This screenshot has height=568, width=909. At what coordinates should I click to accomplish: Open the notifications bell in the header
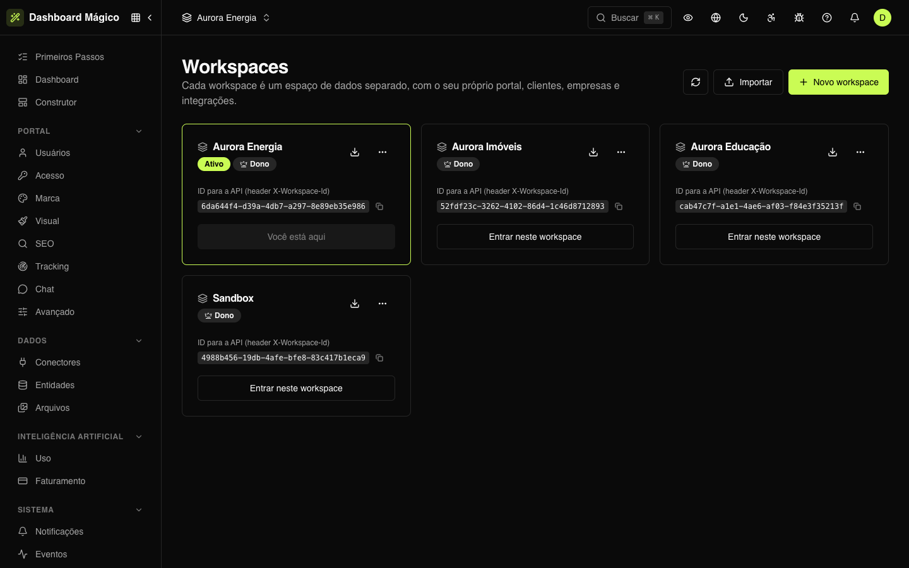point(855,18)
